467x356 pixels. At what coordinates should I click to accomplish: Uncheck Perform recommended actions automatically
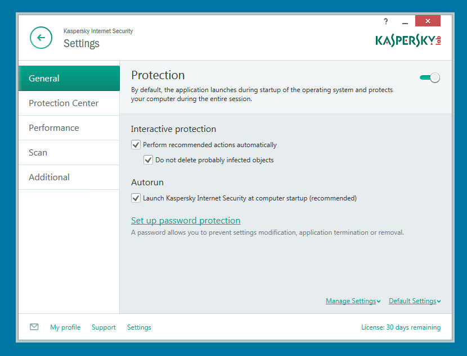136,145
